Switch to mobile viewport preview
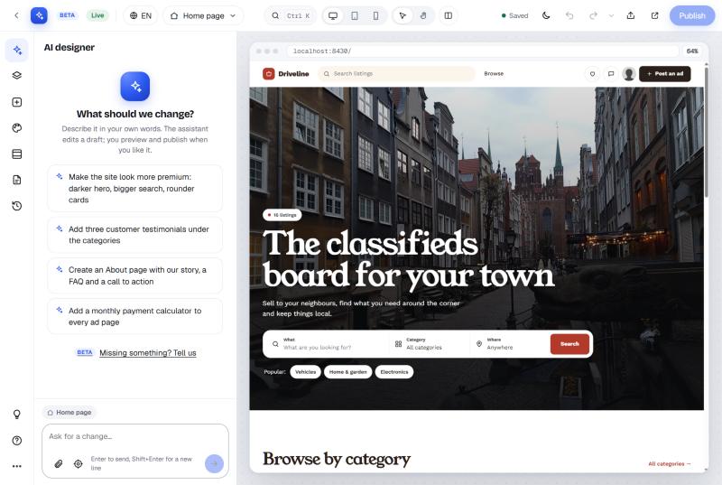The image size is (722, 485). (x=375, y=15)
